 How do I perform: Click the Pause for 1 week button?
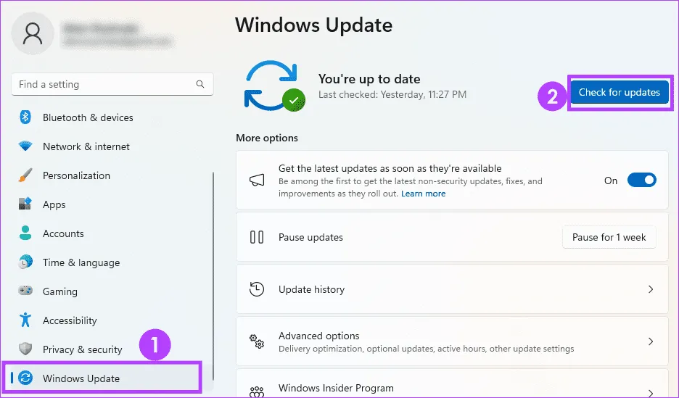coord(609,237)
